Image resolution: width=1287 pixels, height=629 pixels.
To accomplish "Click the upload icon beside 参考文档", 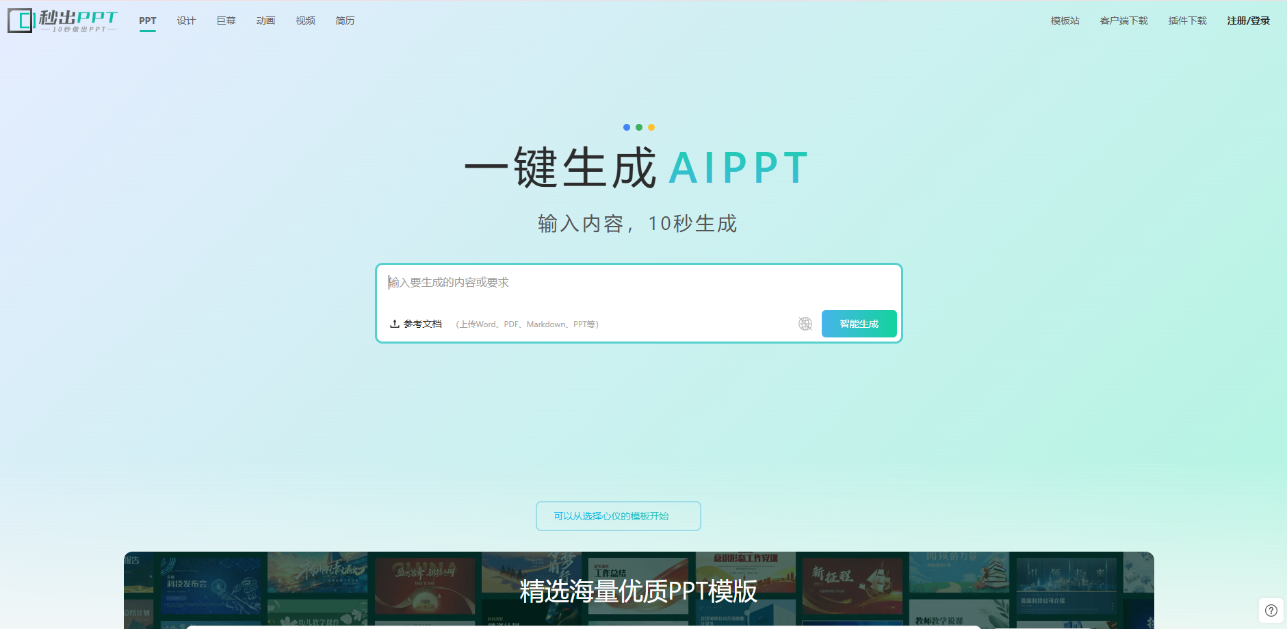I will [394, 324].
